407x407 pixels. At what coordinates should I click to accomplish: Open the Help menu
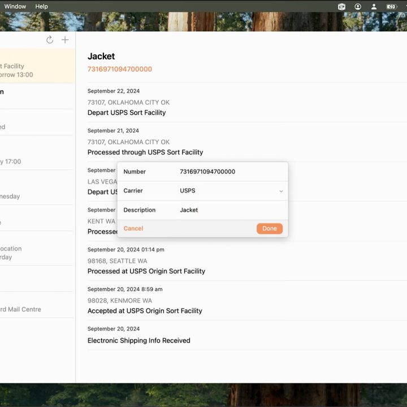[x=41, y=6]
